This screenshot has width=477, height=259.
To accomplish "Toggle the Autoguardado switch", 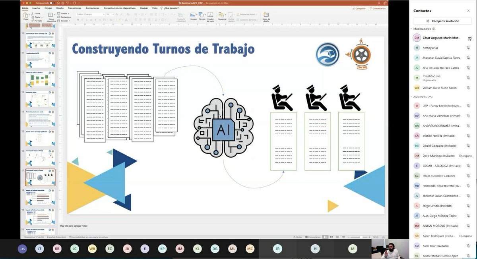I will [x=52, y=3].
